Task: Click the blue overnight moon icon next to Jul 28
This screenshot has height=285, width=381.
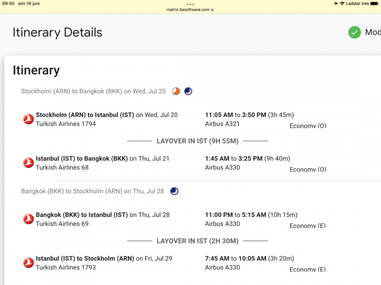Action: [x=174, y=191]
